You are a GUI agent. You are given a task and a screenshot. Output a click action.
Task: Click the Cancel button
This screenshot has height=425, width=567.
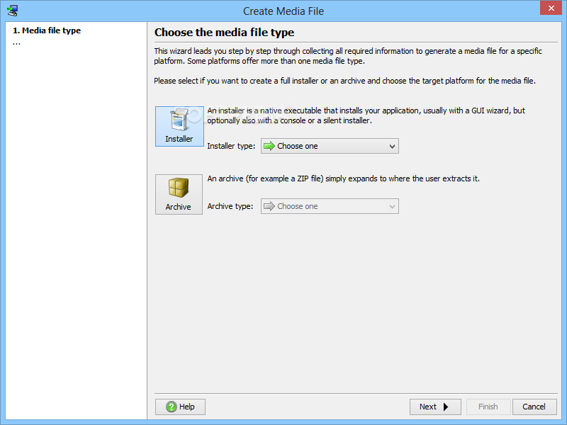pyautogui.click(x=534, y=407)
